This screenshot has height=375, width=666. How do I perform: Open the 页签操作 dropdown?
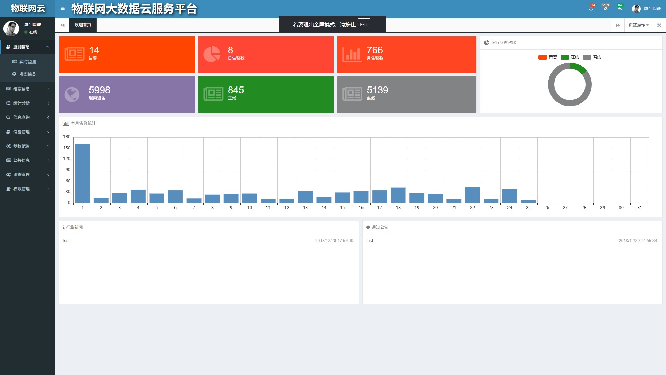(638, 25)
